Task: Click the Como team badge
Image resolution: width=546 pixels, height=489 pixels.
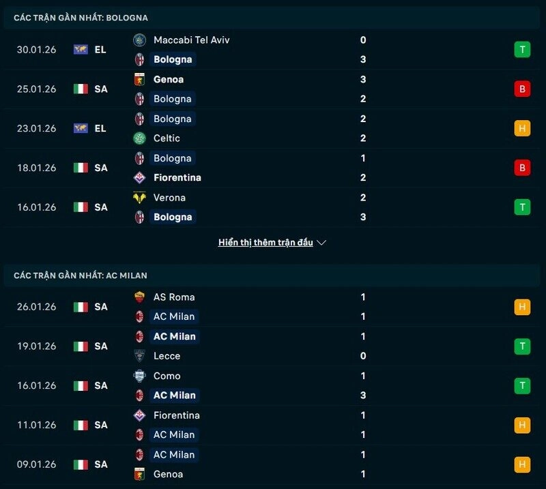Action: (x=141, y=376)
